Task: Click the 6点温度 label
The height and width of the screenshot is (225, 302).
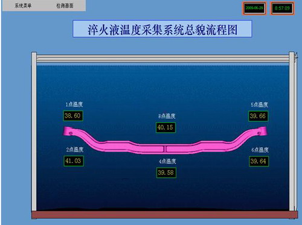Action: (260, 150)
